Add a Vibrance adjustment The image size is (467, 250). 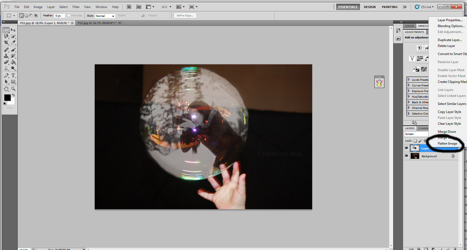click(x=412, y=58)
